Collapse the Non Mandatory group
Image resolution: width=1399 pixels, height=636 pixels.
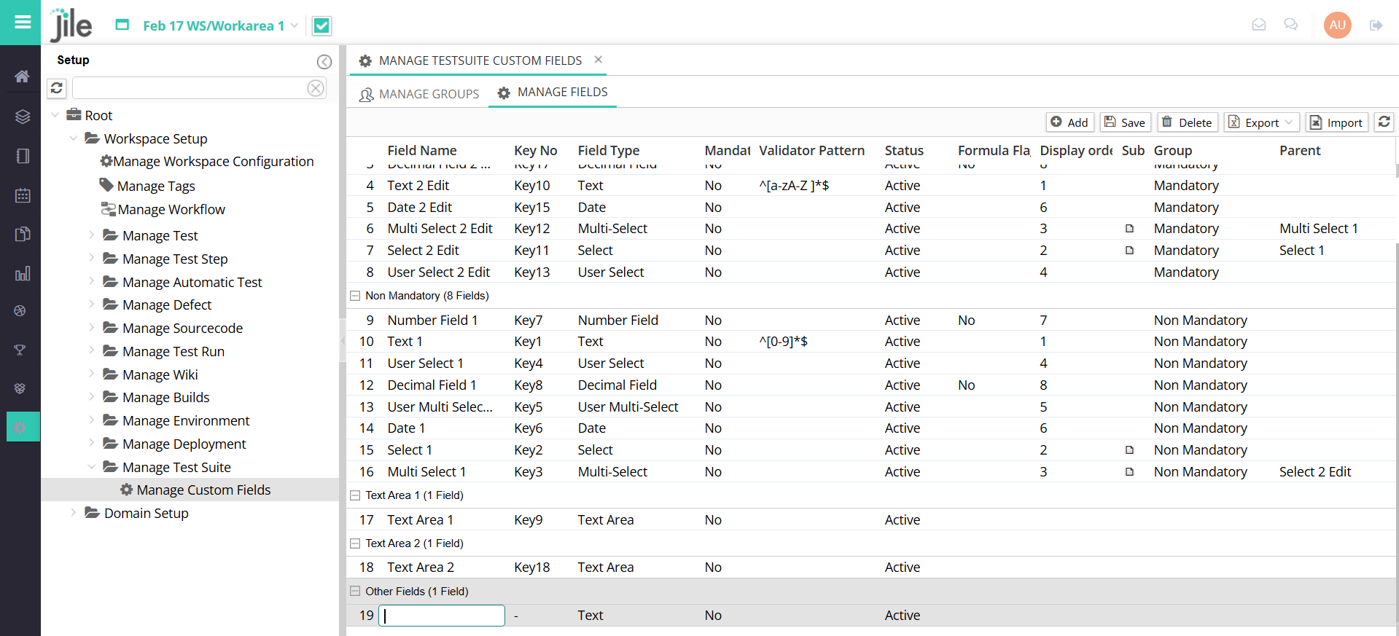point(355,296)
